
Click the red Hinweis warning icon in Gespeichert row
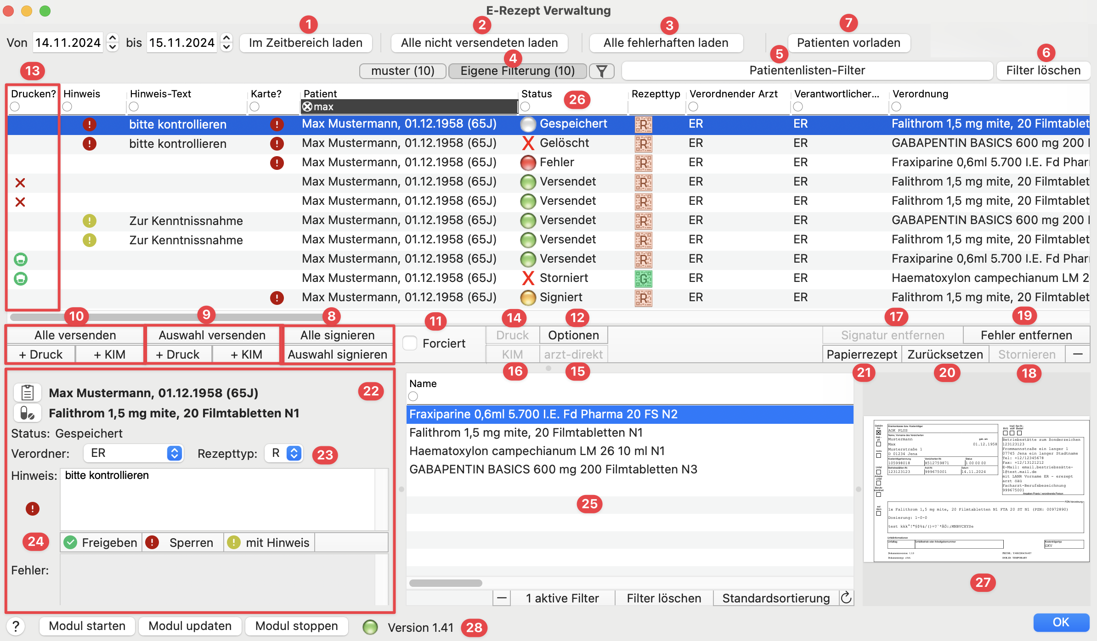(89, 124)
